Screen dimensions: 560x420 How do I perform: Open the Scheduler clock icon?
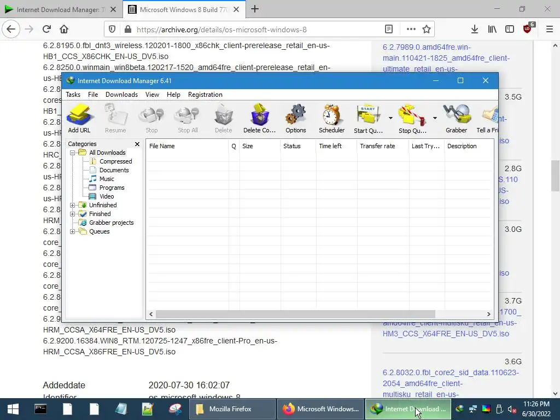[332, 119]
